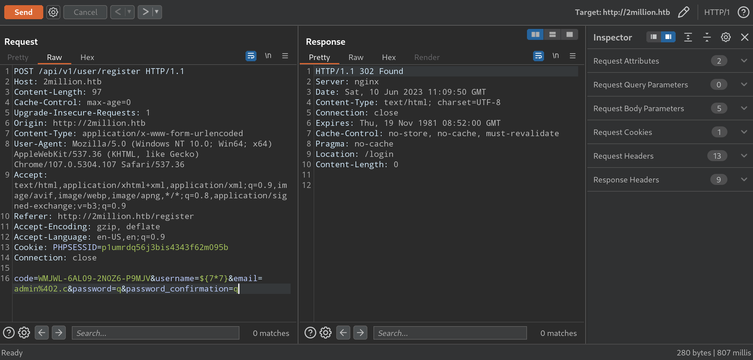
Task: Open the help icon at the top right
Action: 743,12
